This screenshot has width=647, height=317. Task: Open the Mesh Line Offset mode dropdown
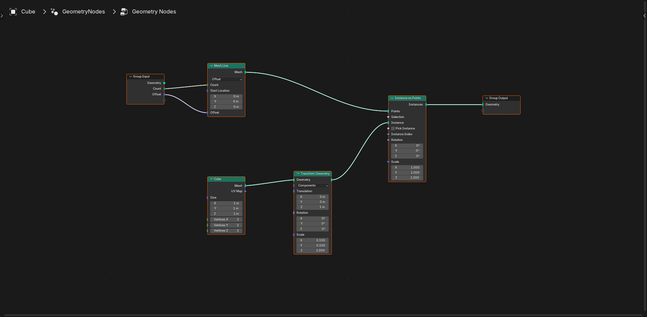[x=226, y=79]
